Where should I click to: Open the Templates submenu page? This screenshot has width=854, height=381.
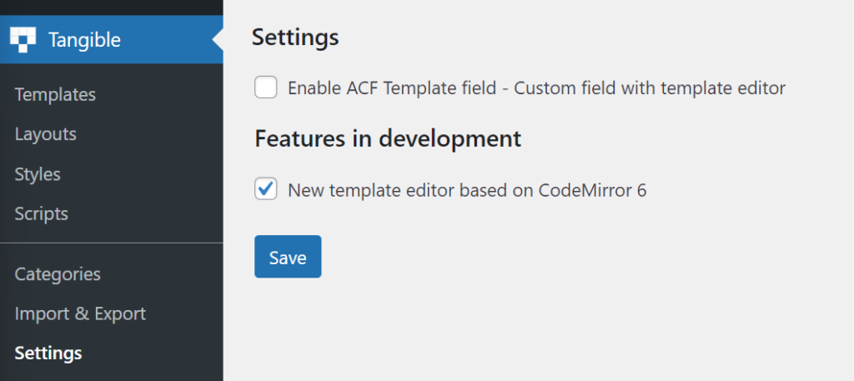55,94
